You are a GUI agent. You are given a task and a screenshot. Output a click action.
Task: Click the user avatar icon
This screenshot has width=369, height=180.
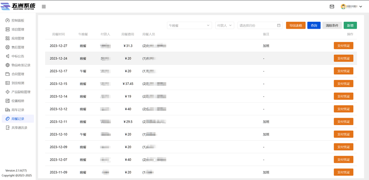coord(343,6)
